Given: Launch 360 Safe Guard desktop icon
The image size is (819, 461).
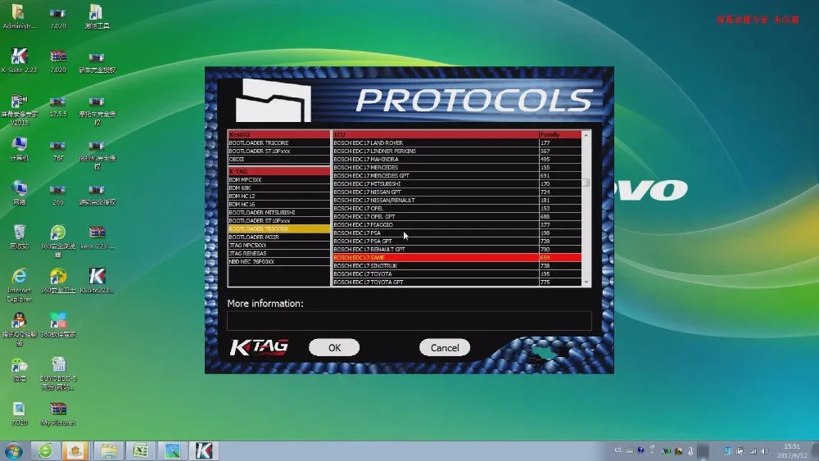Looking at the screenshot, I should (58, 280).
